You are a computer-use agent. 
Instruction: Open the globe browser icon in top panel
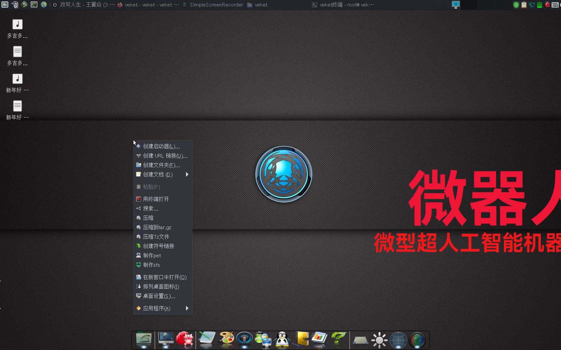pyautogui.click(x=44, y=5)
